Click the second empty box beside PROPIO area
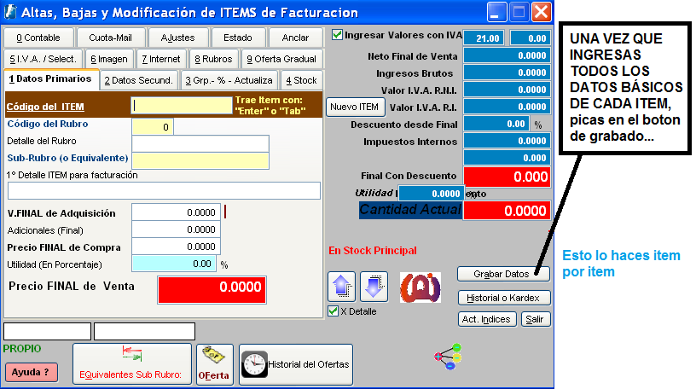Screen dimensions: 696x389 tap(144, 331)
